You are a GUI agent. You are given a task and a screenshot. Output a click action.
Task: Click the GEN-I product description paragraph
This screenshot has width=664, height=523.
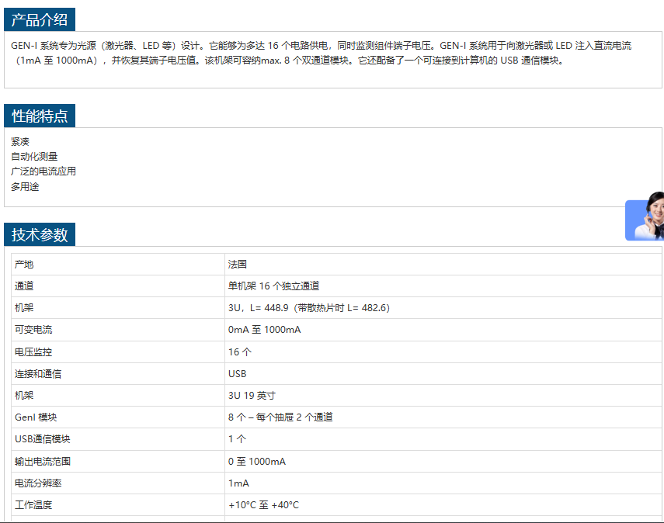[322, 53]
